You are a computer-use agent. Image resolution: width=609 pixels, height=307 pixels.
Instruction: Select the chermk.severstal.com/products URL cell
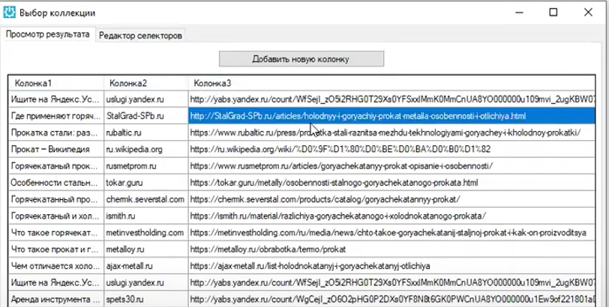(x=391, y=199)
